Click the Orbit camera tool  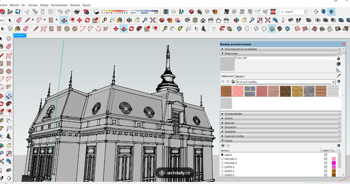click(x=129, y=20)
